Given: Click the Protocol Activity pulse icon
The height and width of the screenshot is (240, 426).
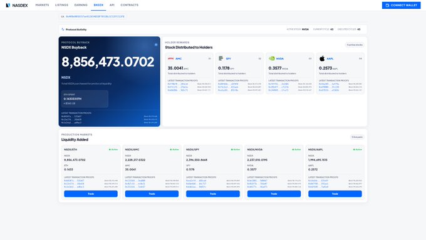Looking at the screenshot, I should tap(63, 29).
